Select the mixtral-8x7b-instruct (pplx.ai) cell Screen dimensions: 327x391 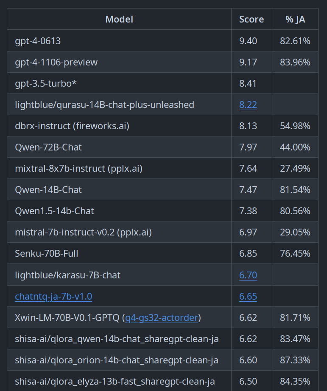[78, 168]
